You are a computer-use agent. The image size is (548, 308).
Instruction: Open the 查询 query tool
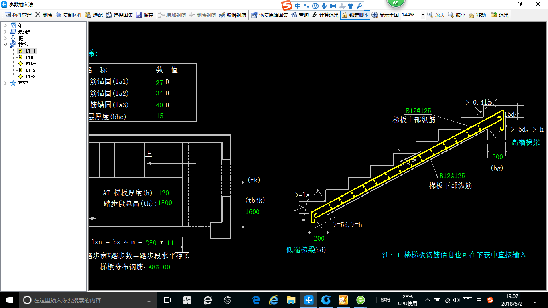[x=300, y=15]
